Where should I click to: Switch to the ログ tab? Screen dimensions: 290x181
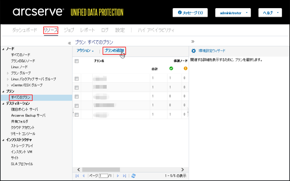click(105, 30)
